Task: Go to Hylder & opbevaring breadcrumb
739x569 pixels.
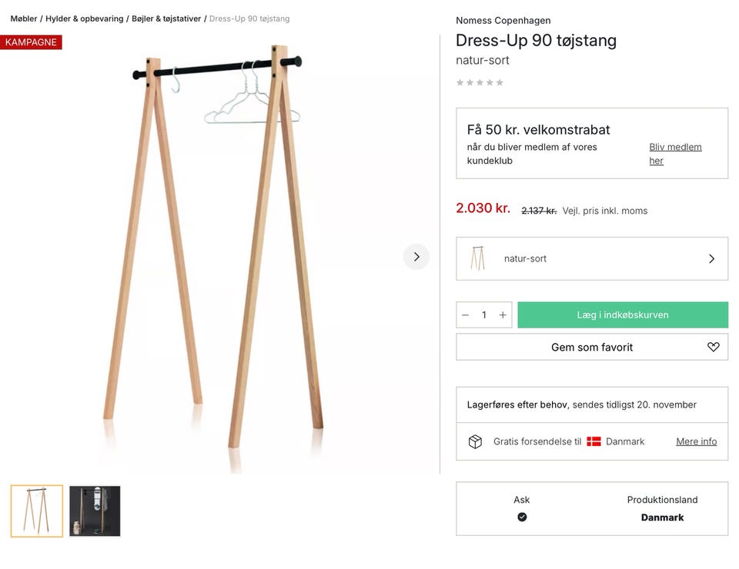Action: pyautogui.click(x=84, y=18)
